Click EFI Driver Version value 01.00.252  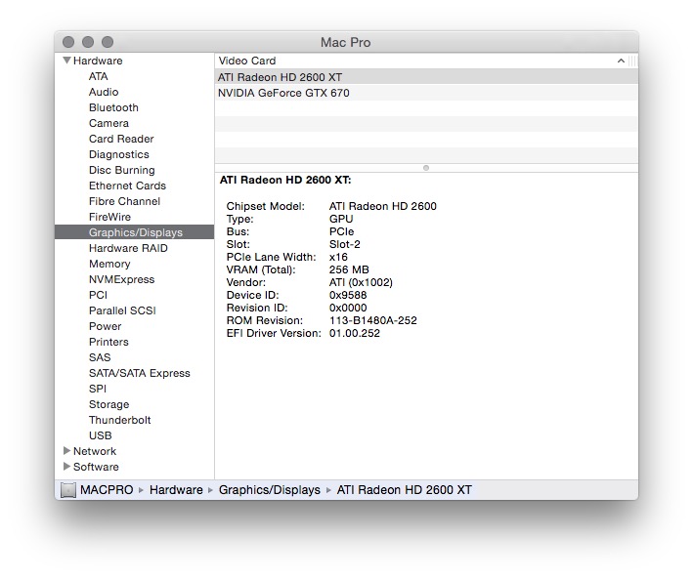355,333
